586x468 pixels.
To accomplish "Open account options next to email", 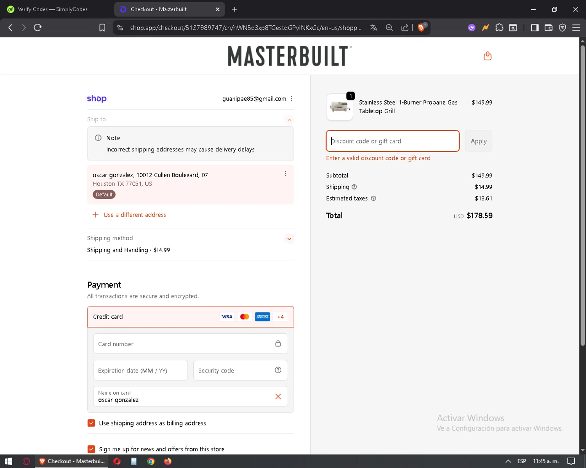I will (x=291, y=99).
